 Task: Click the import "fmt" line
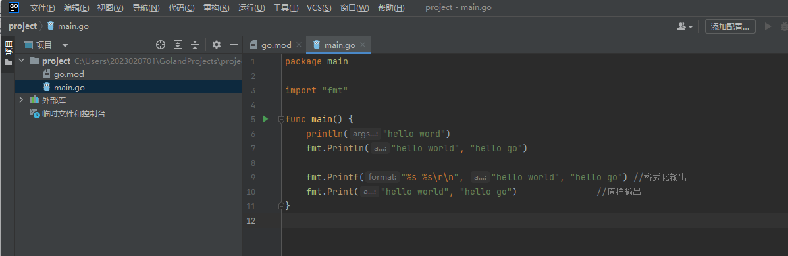pyautogui.click(x=316, y=91)
